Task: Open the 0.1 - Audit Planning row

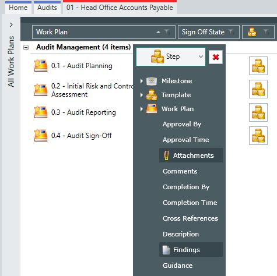Action: 82,66
